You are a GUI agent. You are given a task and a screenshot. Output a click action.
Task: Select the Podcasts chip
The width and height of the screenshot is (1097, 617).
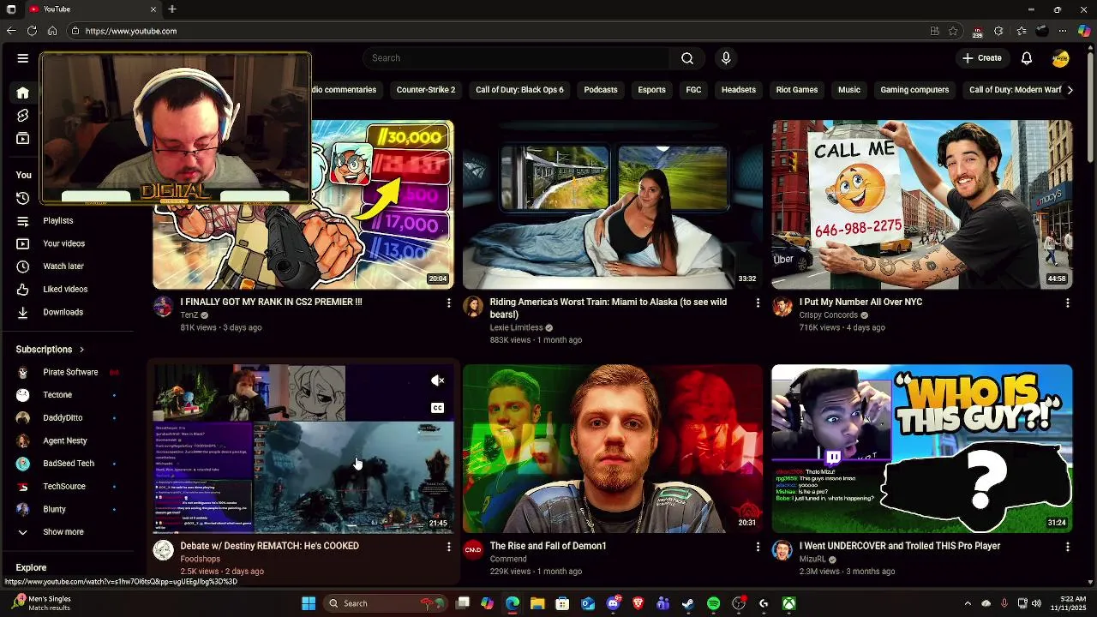point(601,90)
